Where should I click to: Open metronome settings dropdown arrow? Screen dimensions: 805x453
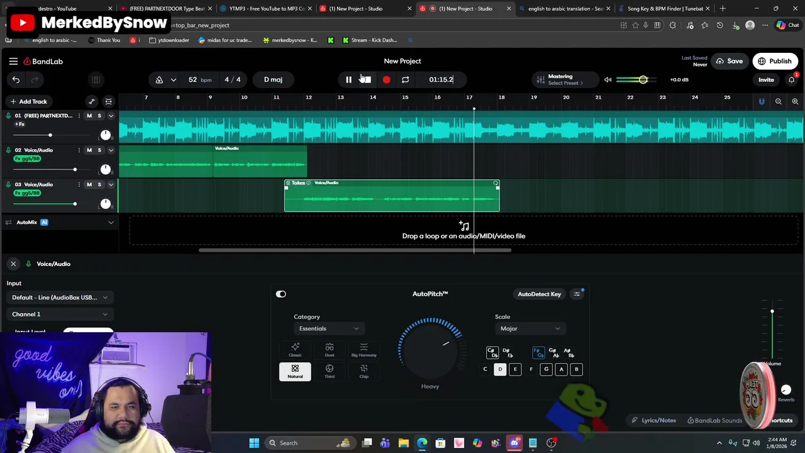click(x=173, y=79)
